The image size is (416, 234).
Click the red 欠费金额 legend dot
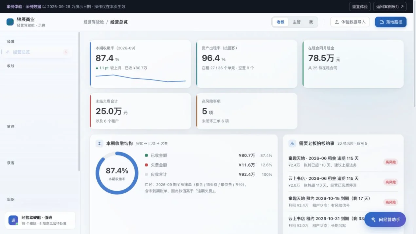(146, 165)
